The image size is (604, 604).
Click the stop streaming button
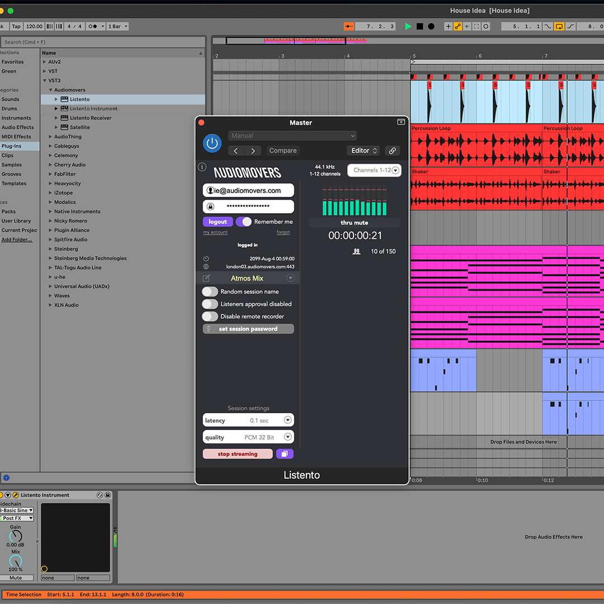[237, 454]
